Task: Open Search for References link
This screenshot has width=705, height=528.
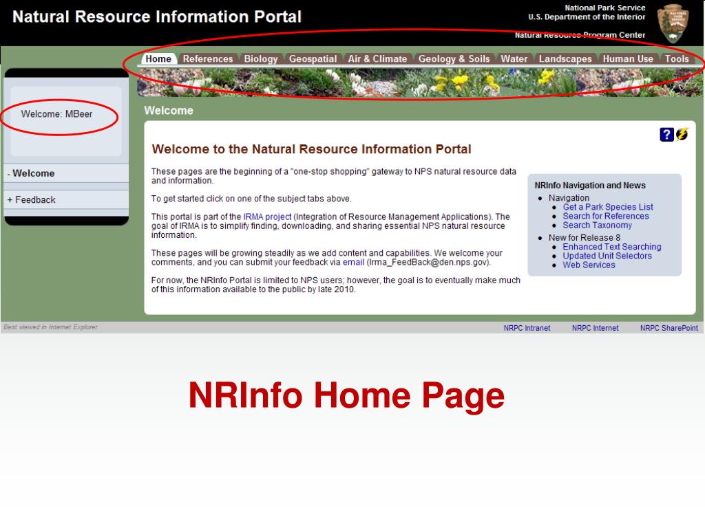Action: [606, 216]
